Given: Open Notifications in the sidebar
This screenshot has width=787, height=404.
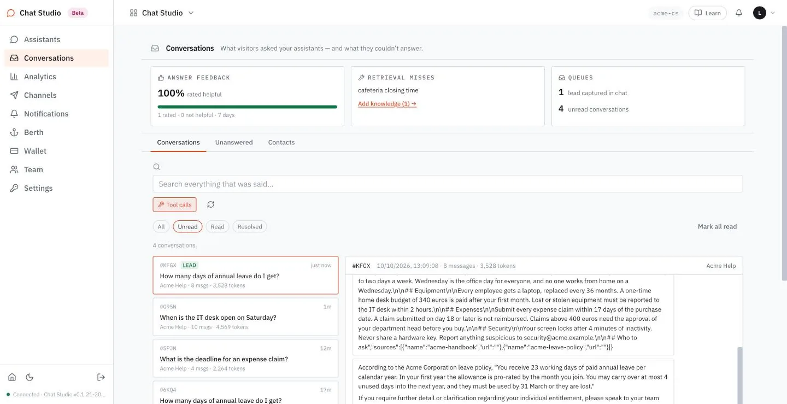Looking at the screenshot, I should [56, 114].
